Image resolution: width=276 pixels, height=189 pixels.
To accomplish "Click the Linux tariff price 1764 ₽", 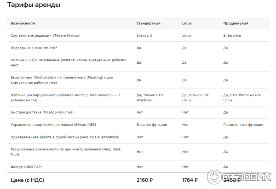I will [x=190, y=180].
